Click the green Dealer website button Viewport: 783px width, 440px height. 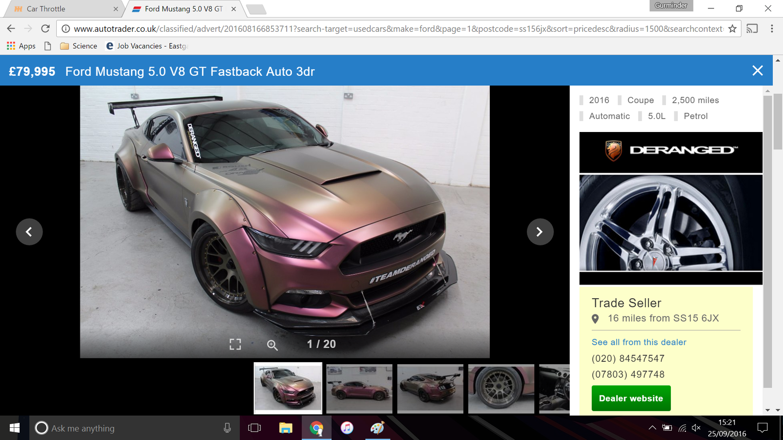coord(631,398)
